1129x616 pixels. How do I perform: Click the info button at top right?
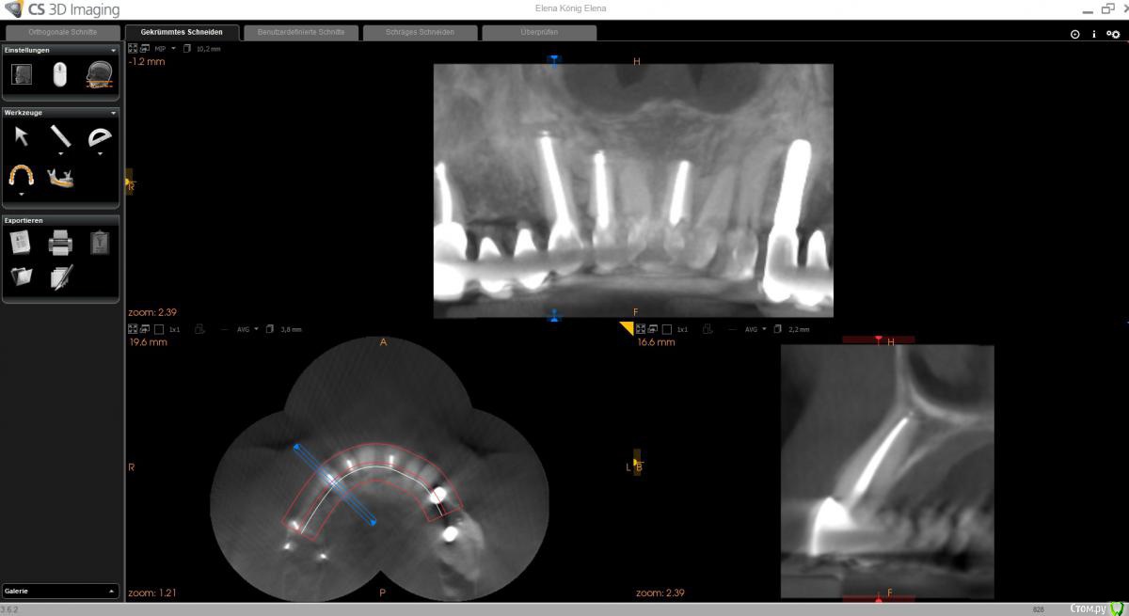[1093, 34]
